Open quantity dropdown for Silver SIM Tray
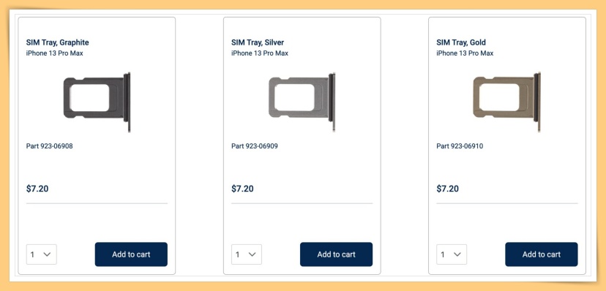Screen dimensions: 606x291 247,254
